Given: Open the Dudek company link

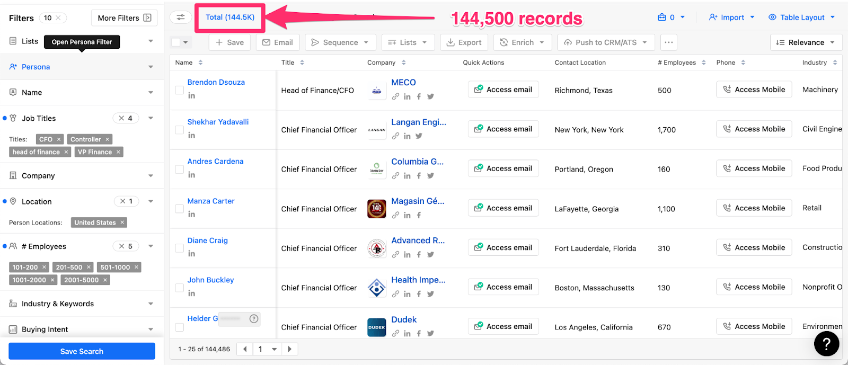Looking at the screenshot, I should tap(404, 319).
